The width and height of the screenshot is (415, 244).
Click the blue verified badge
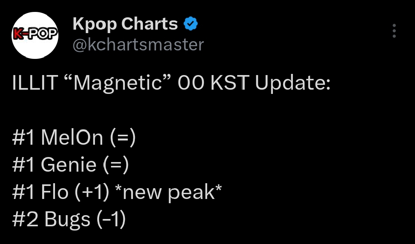pos(191,24)
